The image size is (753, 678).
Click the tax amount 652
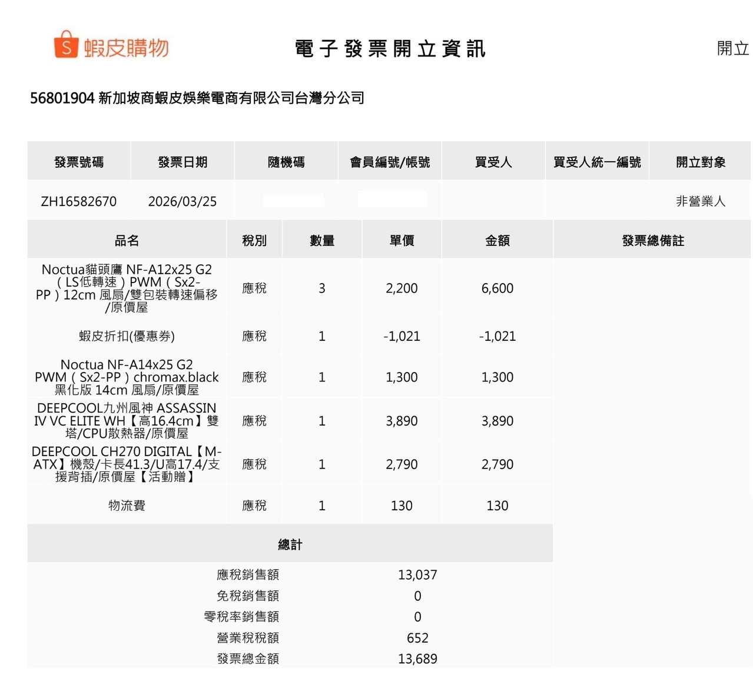(417, 638)
